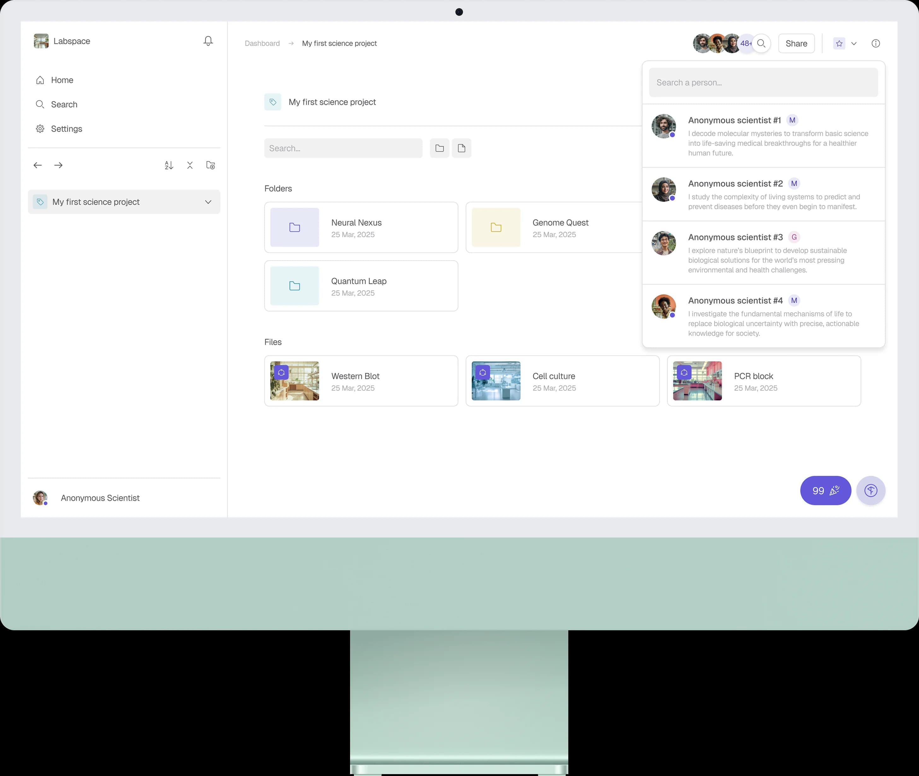Focus the Search a person field

coord(763,82)
